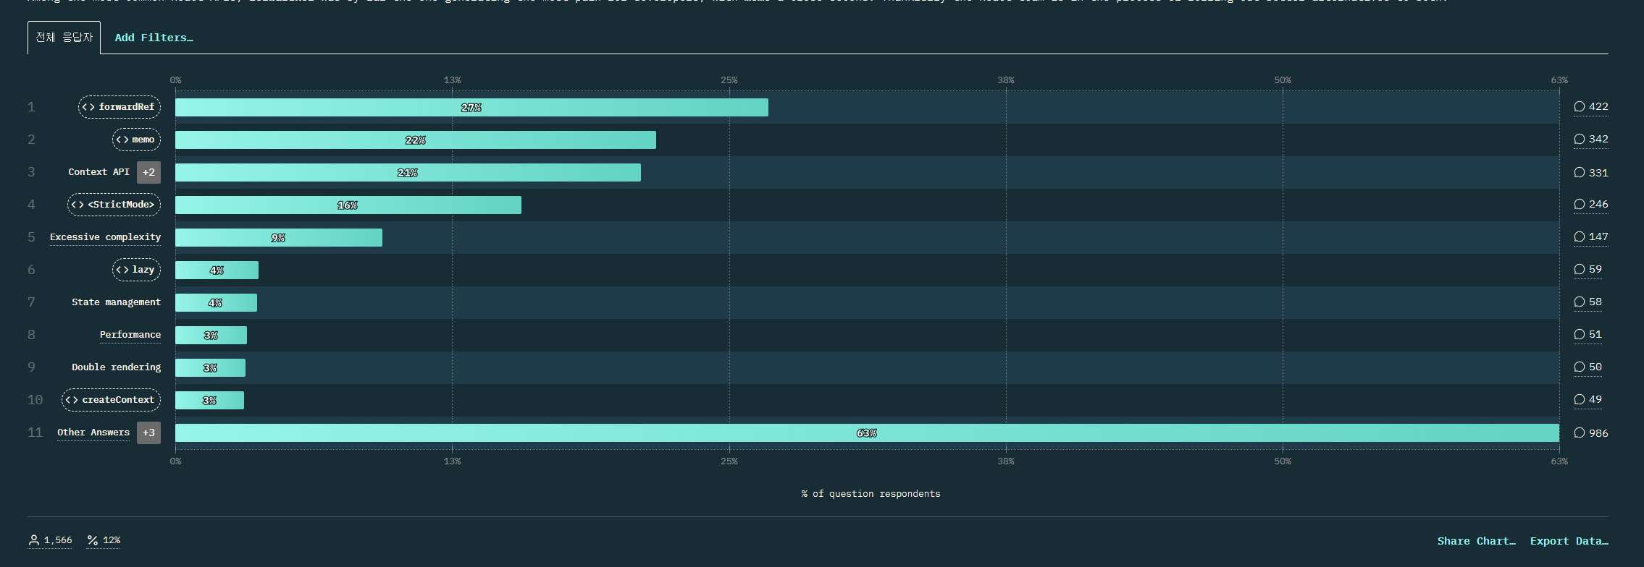The height and width of the screenshot is (567, 1644).
Task: Click the Other Answers label
Action: pyautogui.click(x=93, y=432)
